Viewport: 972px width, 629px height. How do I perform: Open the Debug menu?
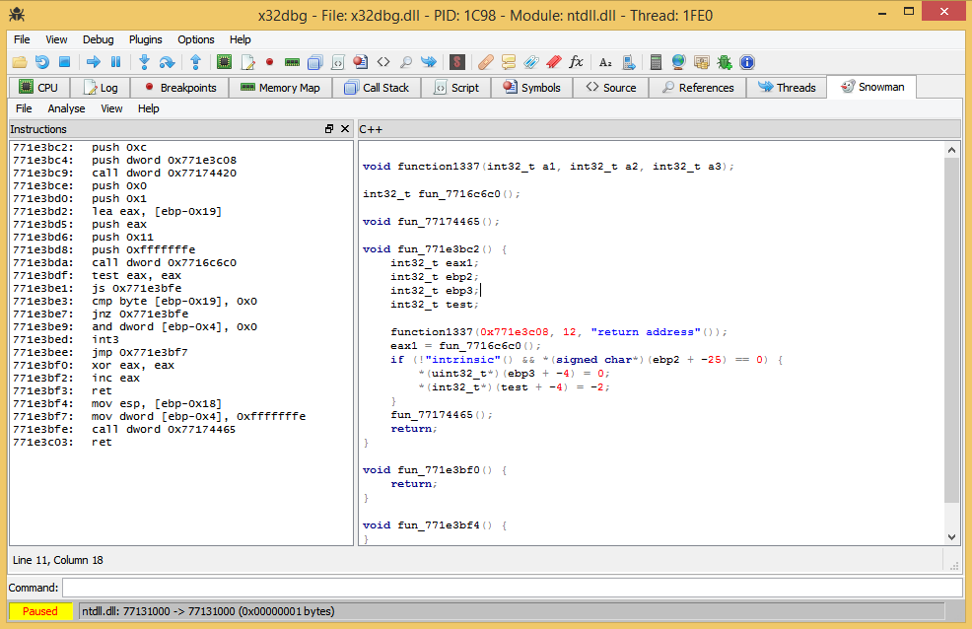click(x=99, y=39)
